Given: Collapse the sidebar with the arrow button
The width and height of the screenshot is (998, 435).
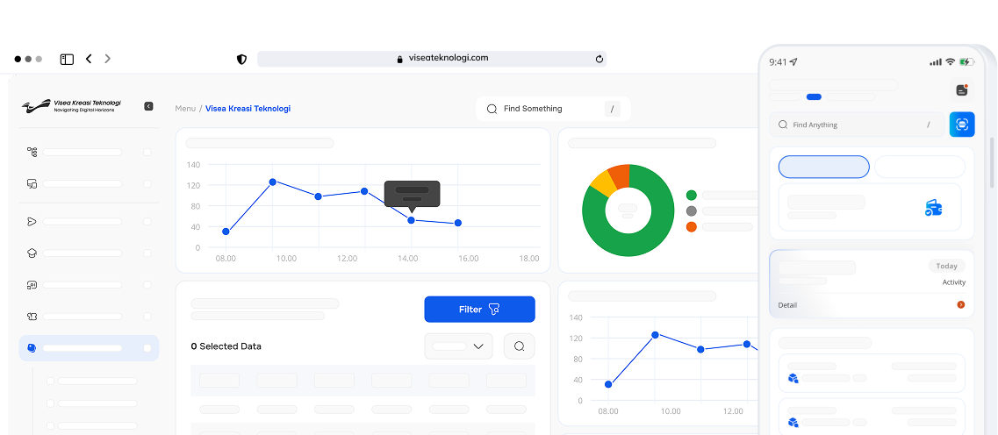Looking at the screenshot, I should [148, 106].
